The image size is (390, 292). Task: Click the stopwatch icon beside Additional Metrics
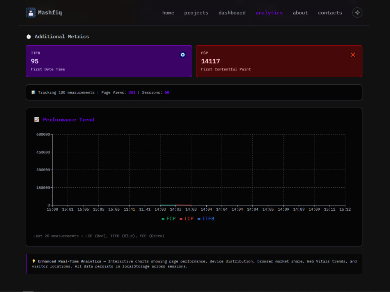(28, 37)
